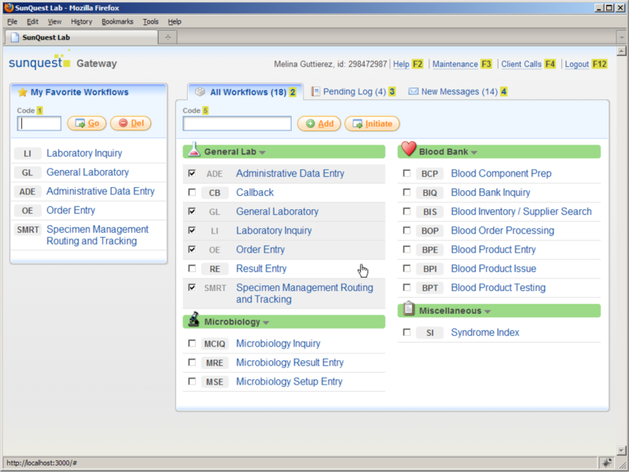Image resolution: width=629 pixels, height=472 pixels.
Task: Switch to the Pending Log tab
Action: [x=353, y=91]
